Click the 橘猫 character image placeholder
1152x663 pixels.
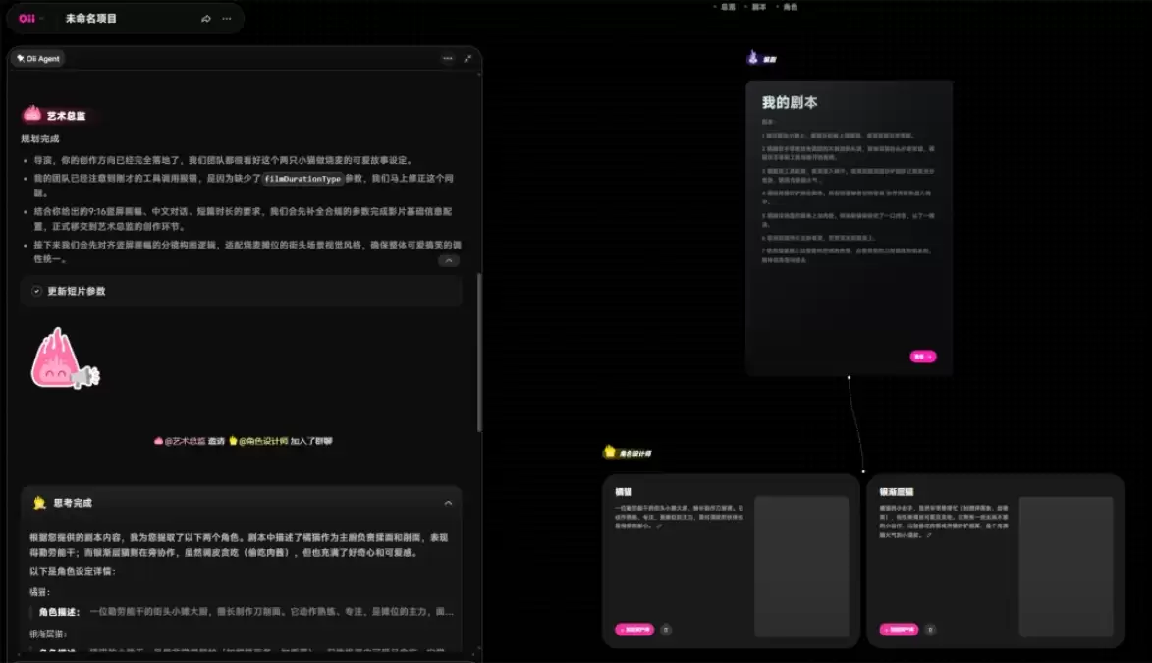click(x=801, y=567)
